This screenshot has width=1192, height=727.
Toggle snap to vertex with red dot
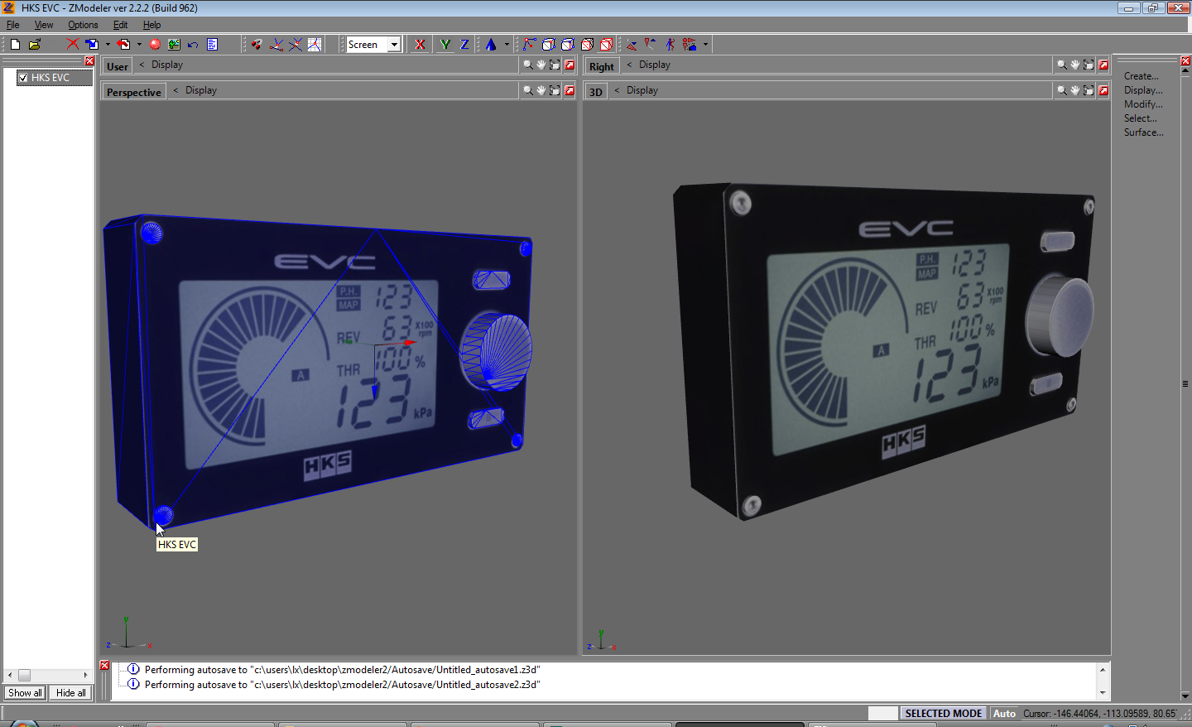pos(276,45)
